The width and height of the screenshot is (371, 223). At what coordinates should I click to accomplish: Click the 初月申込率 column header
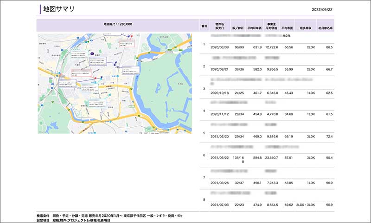[x=326, y=28]
